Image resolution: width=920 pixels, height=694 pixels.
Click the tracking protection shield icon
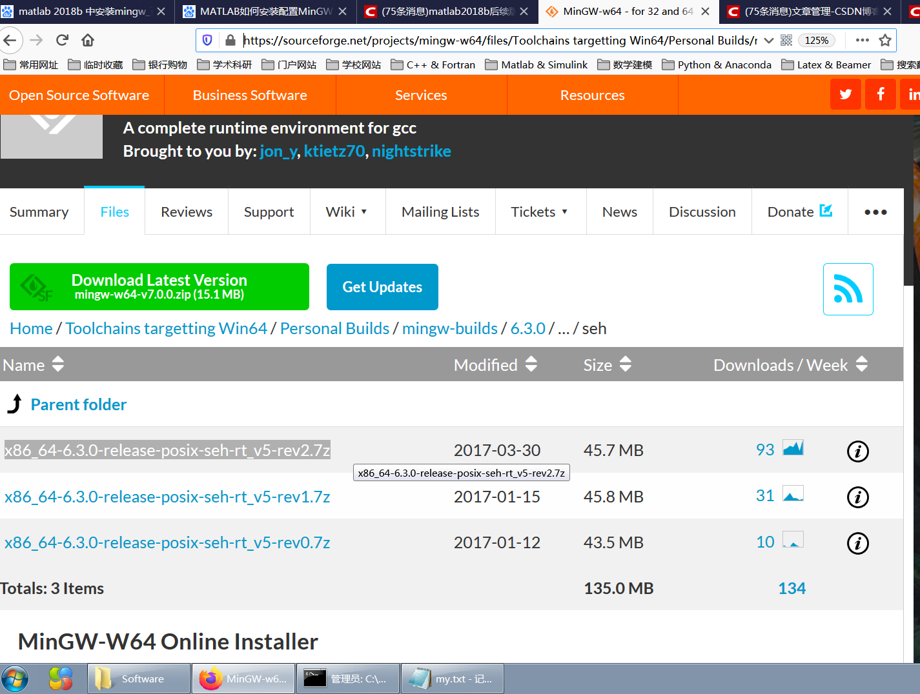(207, 40)
